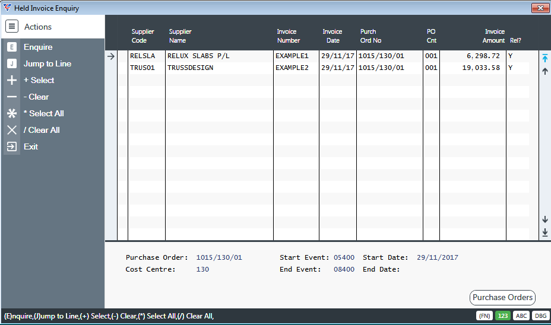Click Purch Ord No in EXAMPLE2 row
Image resolution: width=551 pixels, height=325 pixels.
pyautogui.click(x=381, y=68)
